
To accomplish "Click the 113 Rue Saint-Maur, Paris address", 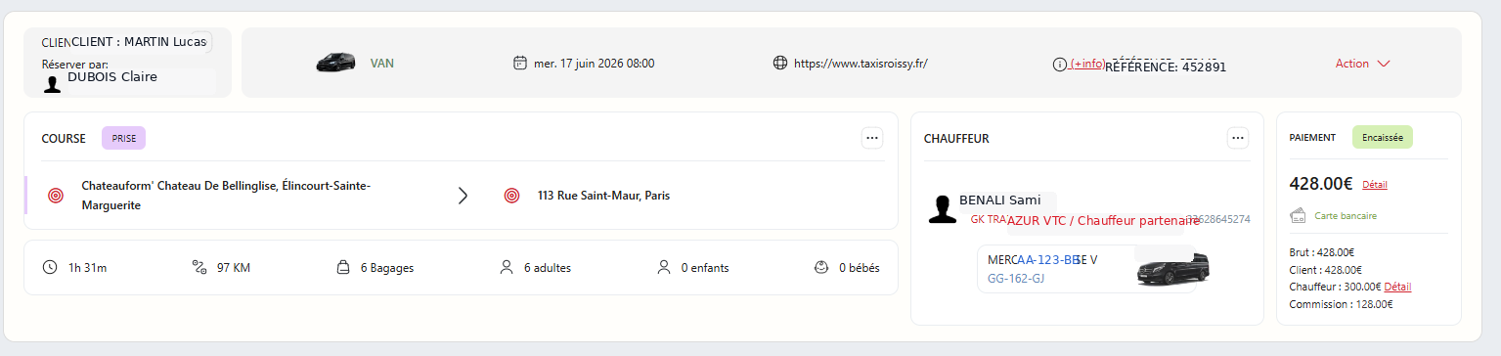I will [603, 196].
